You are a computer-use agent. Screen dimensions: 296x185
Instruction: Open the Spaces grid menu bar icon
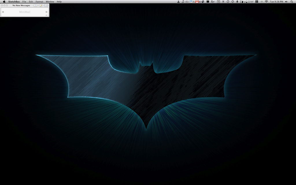(257, 1)
